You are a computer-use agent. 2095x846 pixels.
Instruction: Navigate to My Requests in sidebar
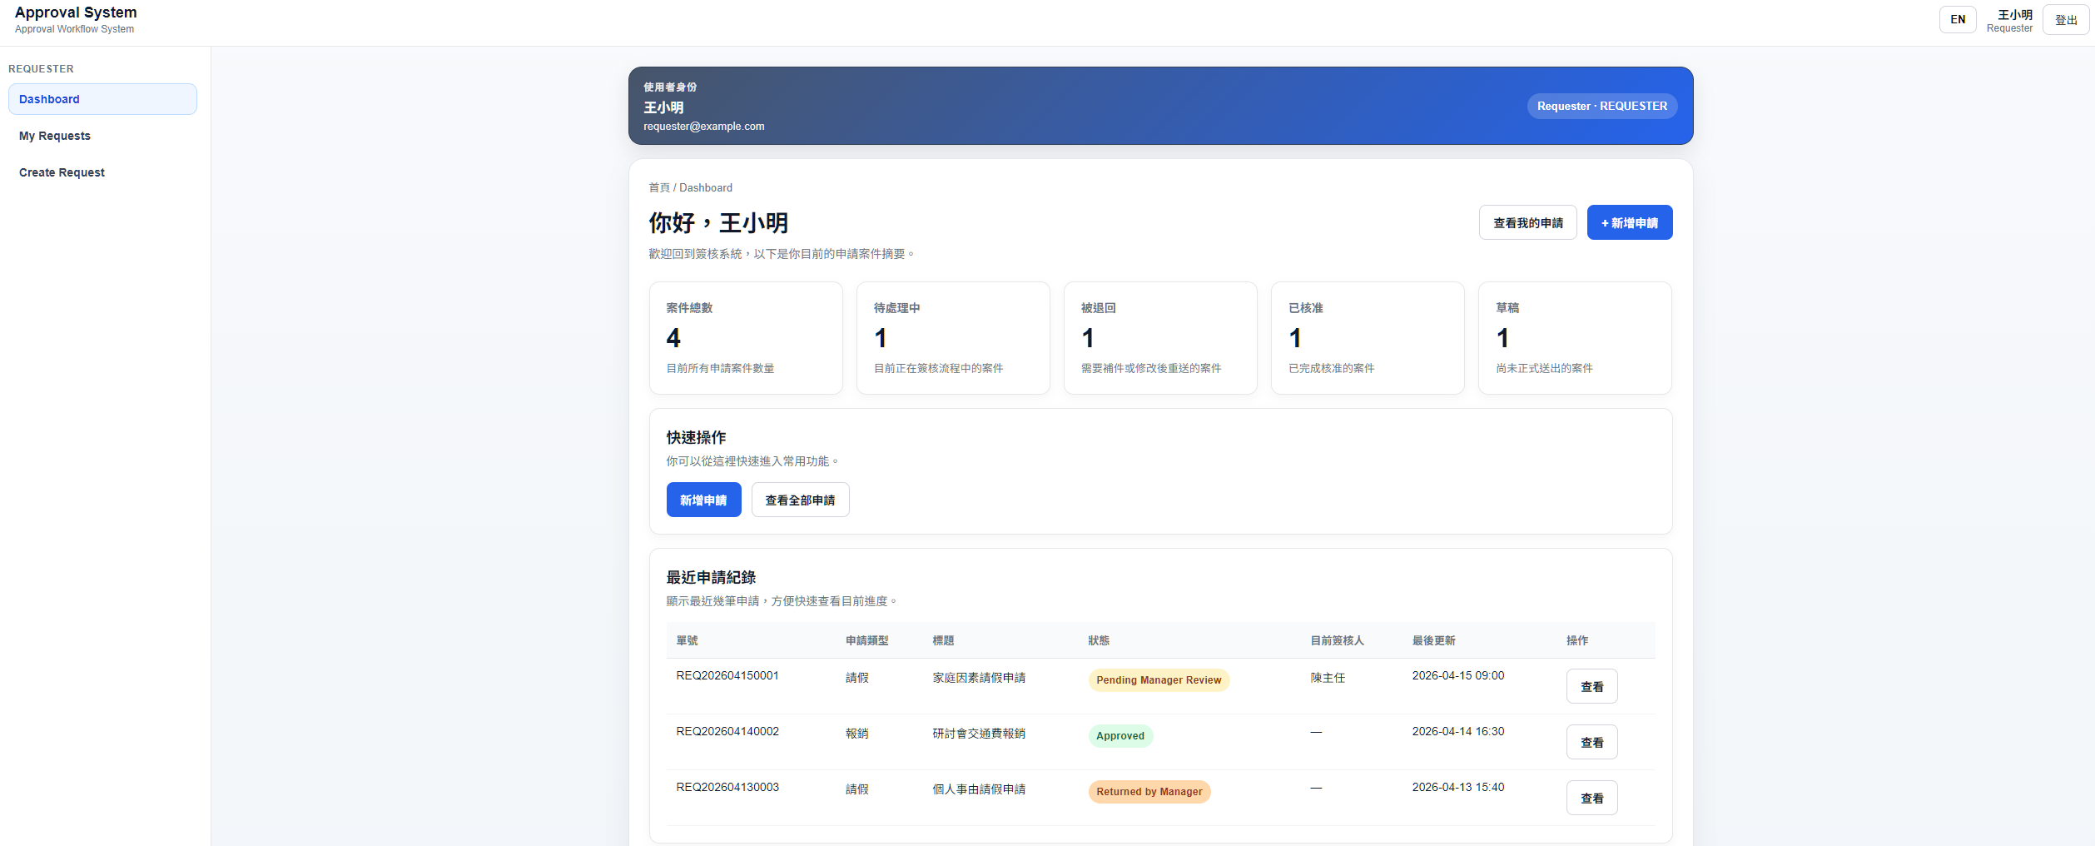click(x=55, y=135)
